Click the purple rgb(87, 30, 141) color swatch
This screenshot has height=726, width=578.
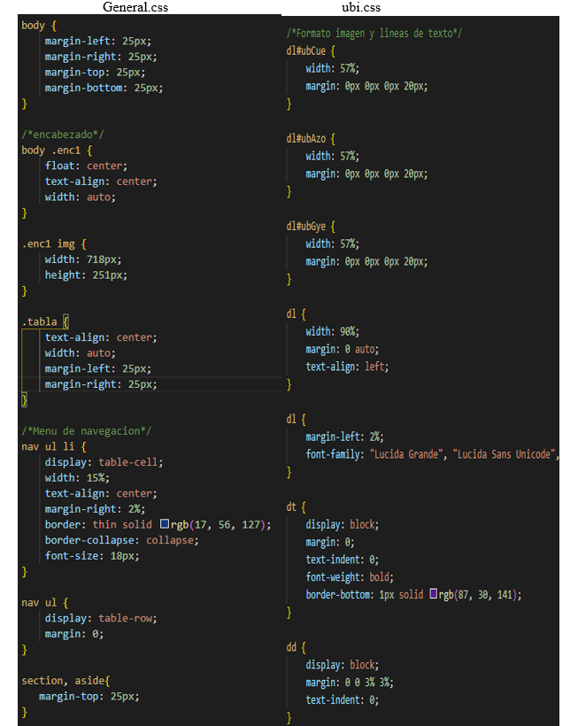[x=433, y=593]
